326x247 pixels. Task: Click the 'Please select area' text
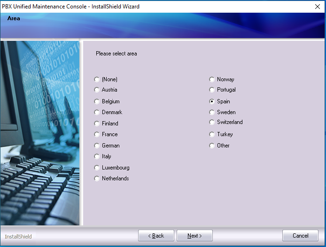[116, 54]
